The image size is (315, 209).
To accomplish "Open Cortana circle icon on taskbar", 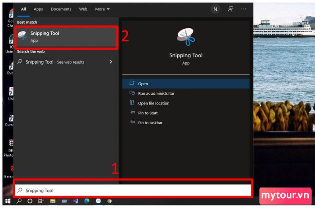I will [30, 201].
